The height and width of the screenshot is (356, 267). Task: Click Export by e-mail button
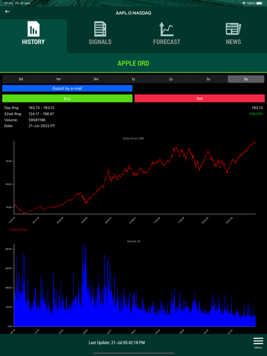pyautogui.click(x=67, y=89)
